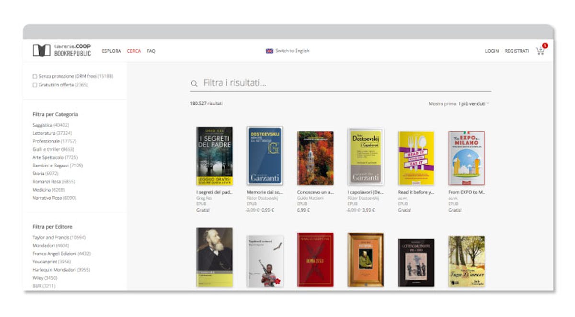Click title 'I capolavori (De...'

point(366,192)
